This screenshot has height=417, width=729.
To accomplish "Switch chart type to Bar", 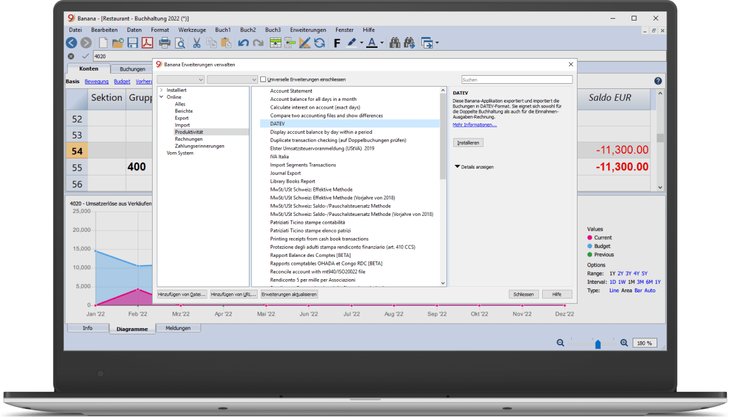I will point(639,291).
